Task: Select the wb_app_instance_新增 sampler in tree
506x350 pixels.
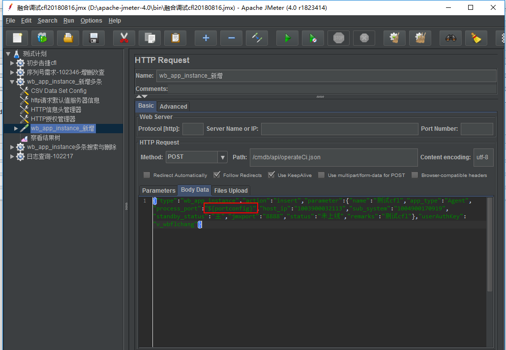Action: click(62, 128)
